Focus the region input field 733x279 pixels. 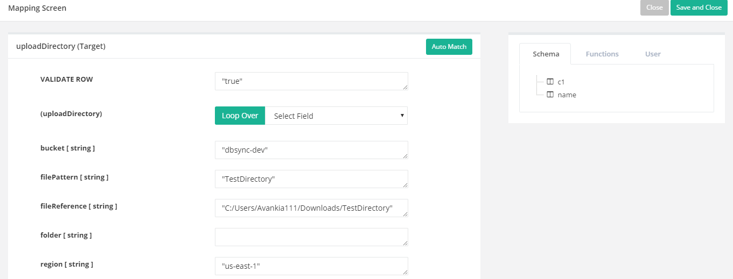pyautogui.click(x=310, y=266)
